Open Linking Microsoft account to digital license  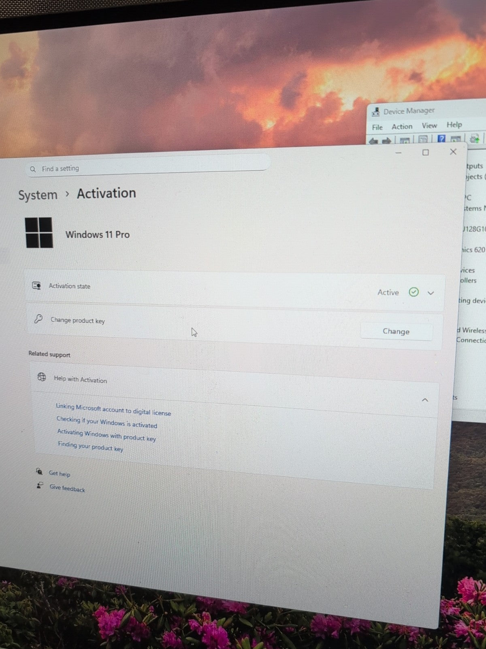pos(113,410)
